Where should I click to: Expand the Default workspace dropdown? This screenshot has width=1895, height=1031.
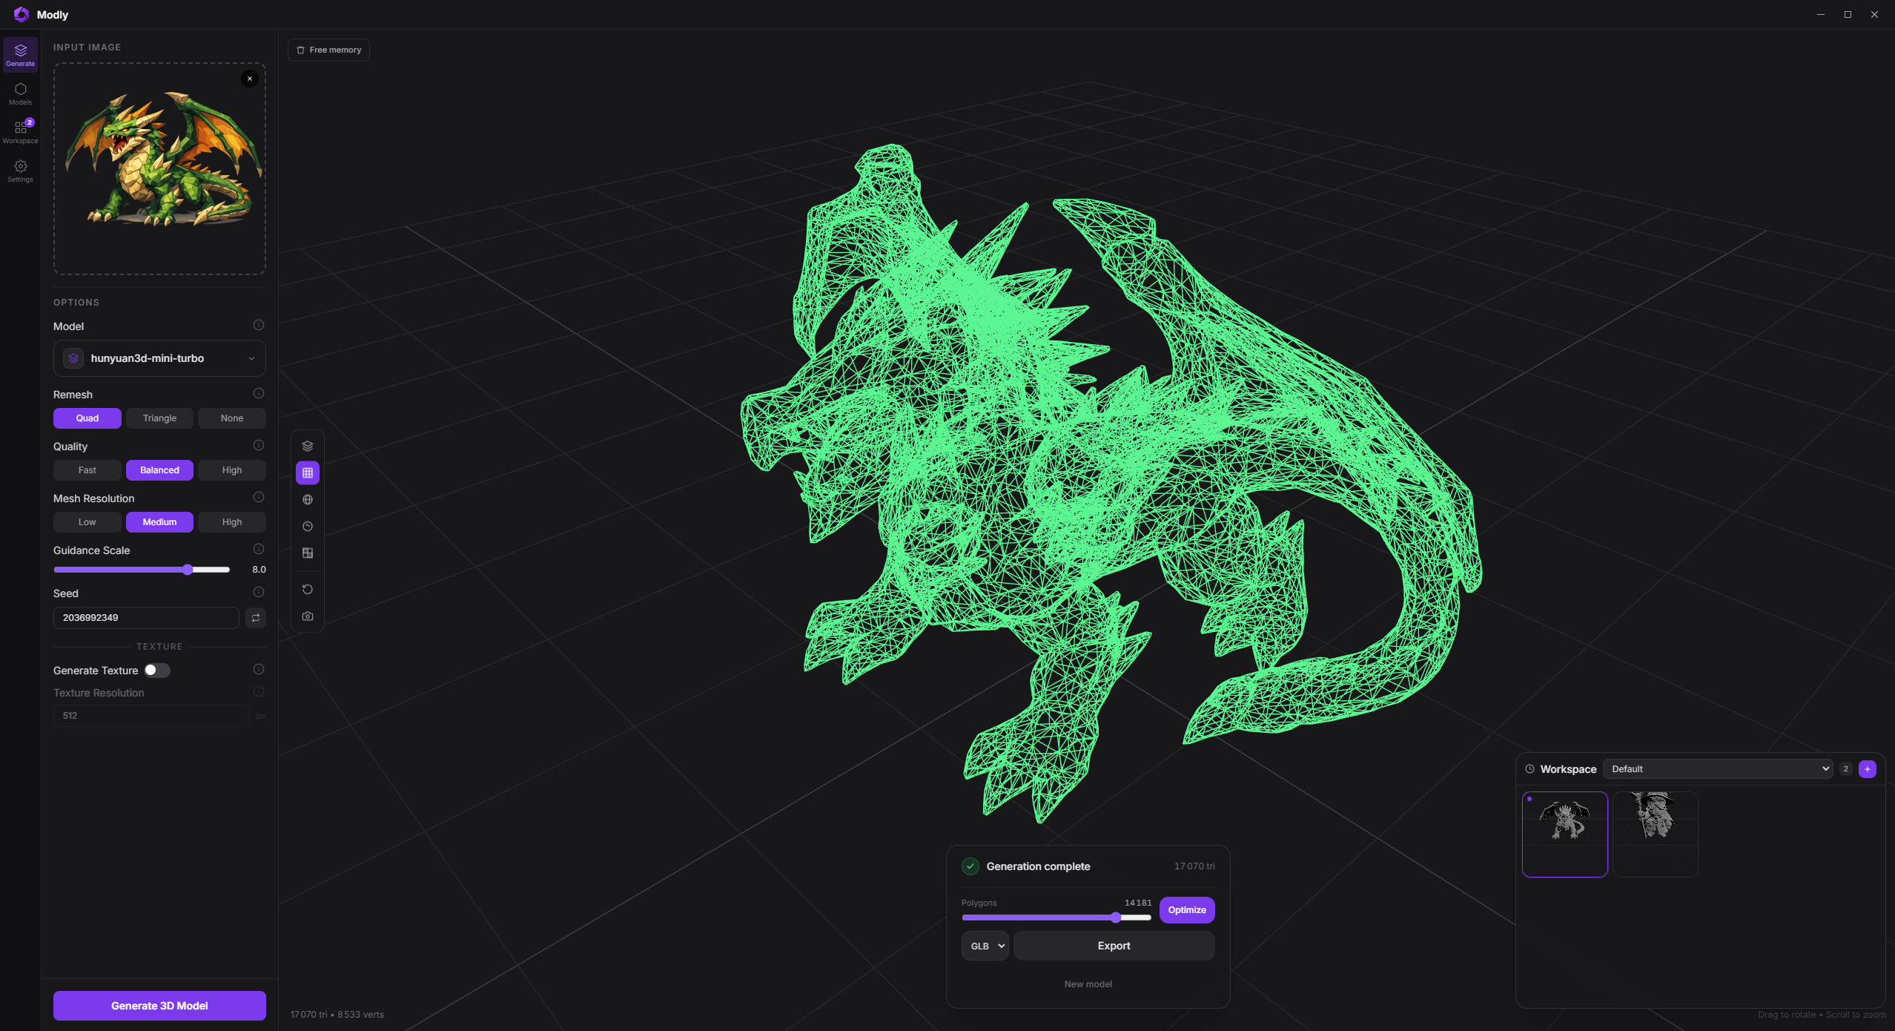click(x=1717, y=769)
